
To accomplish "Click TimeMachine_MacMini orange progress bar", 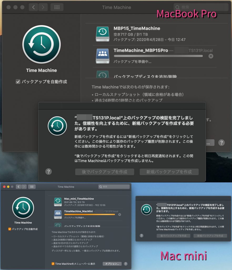I will 89,215.
